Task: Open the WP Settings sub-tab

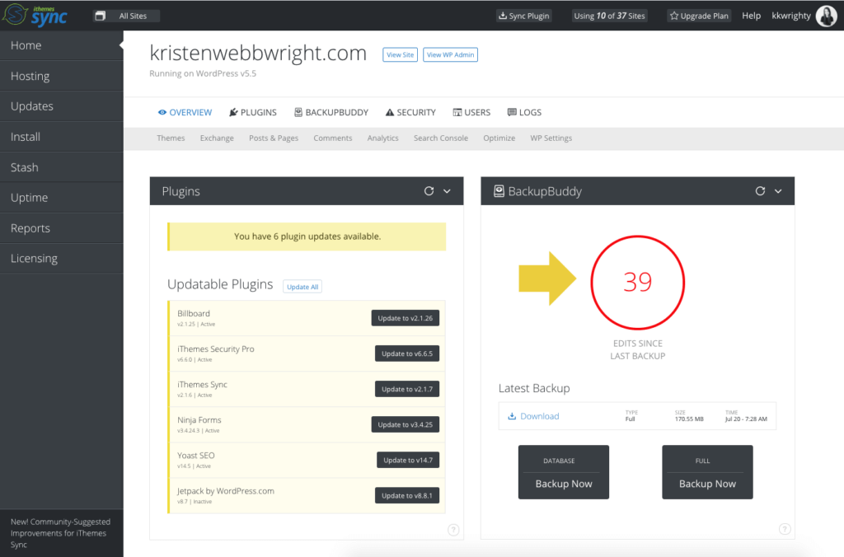Action: click(x=551, y=138)
